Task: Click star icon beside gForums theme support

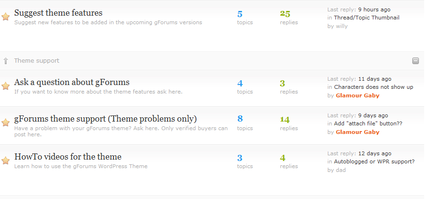Action: tap(6, 123)
